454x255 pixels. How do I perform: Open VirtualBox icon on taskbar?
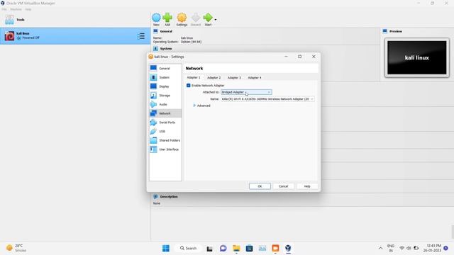288,248
